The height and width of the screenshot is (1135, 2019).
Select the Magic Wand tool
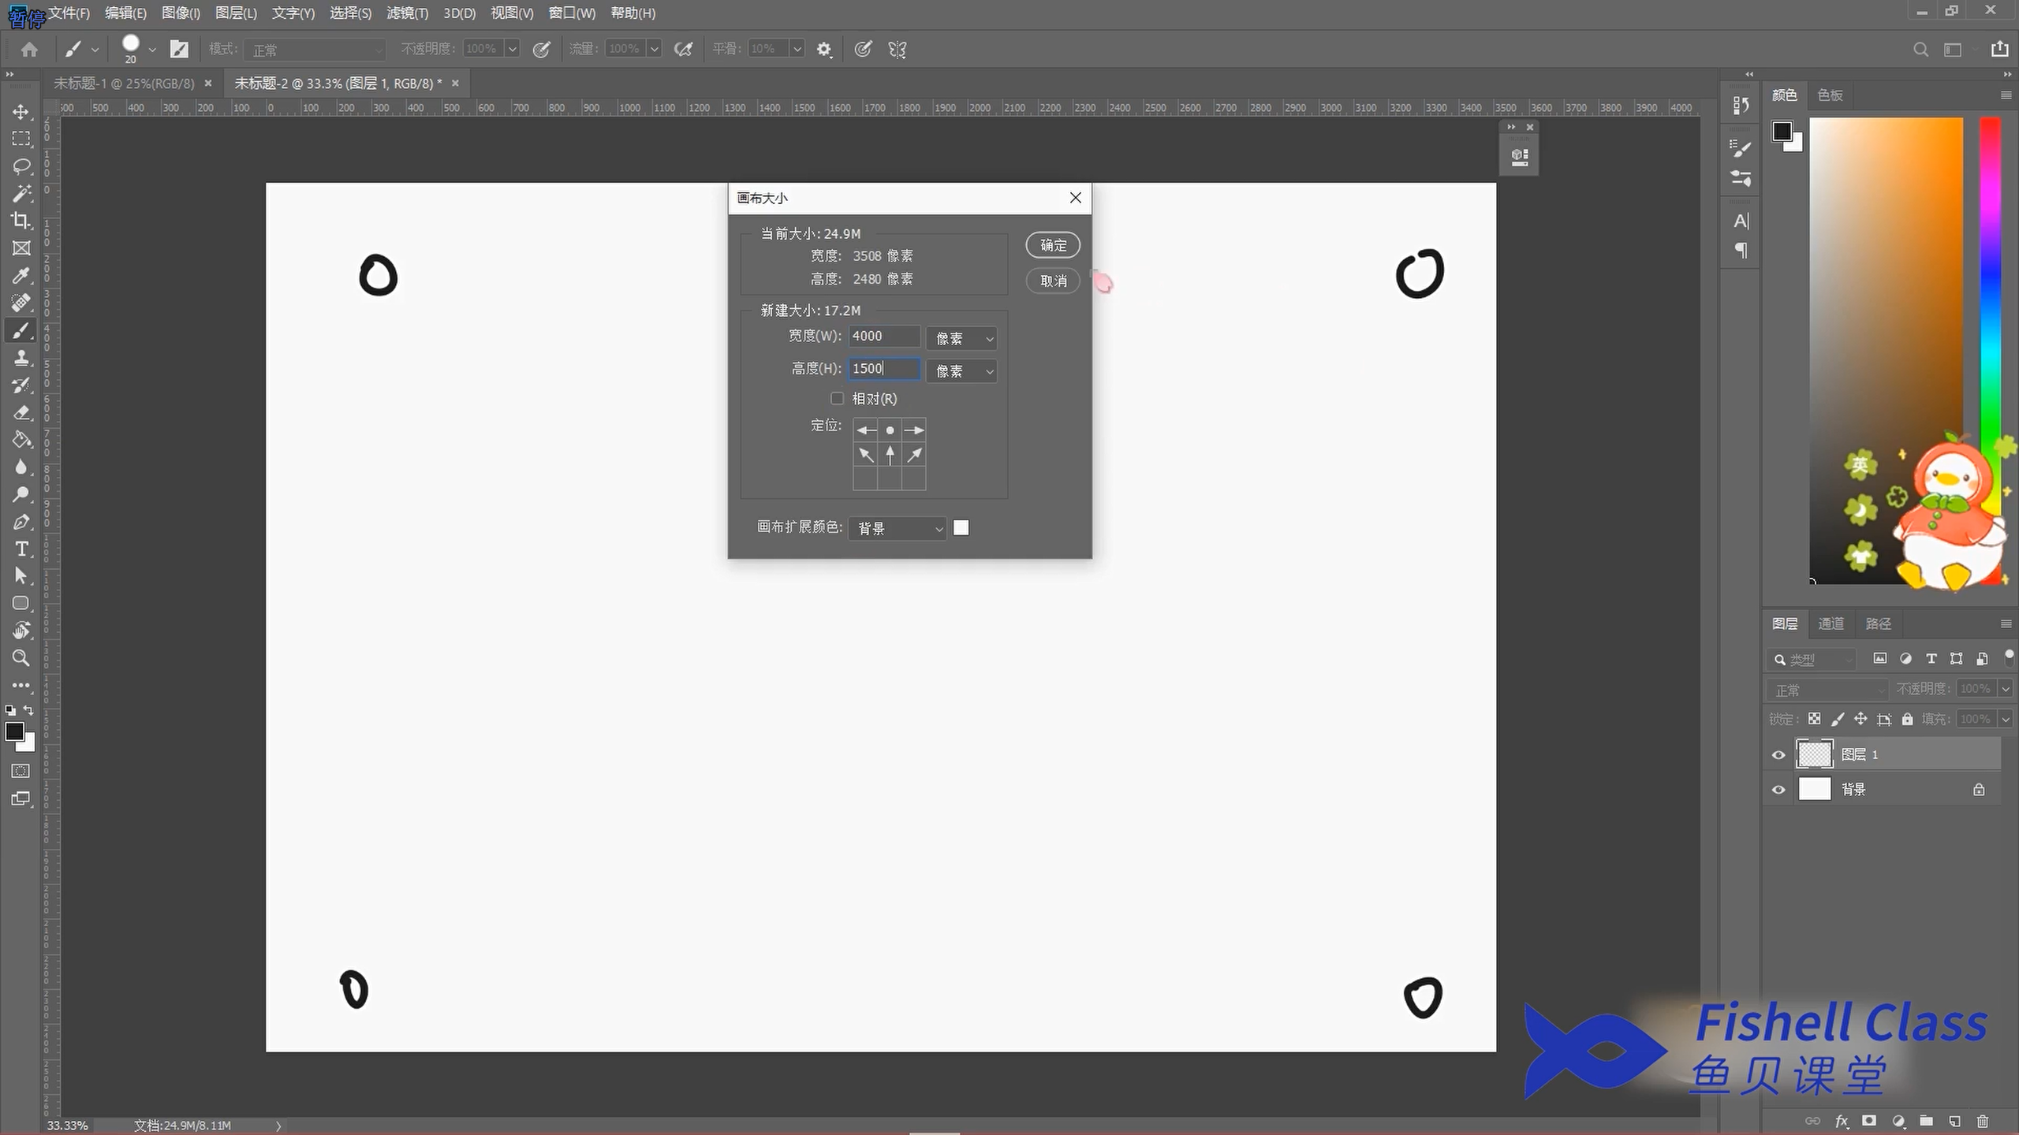(x=21, y=194)
